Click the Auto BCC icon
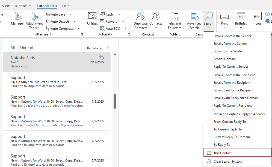 point(102,28)
